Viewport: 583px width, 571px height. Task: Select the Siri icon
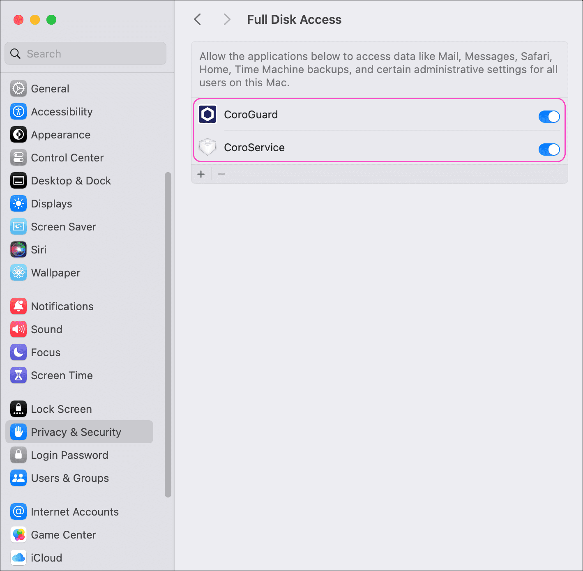click(18, 249)
